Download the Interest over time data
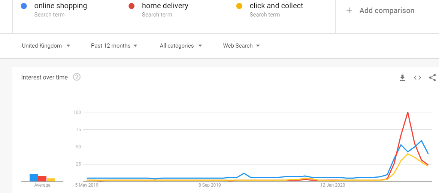This screenshot has width=439, height=193. click(402, 78)
